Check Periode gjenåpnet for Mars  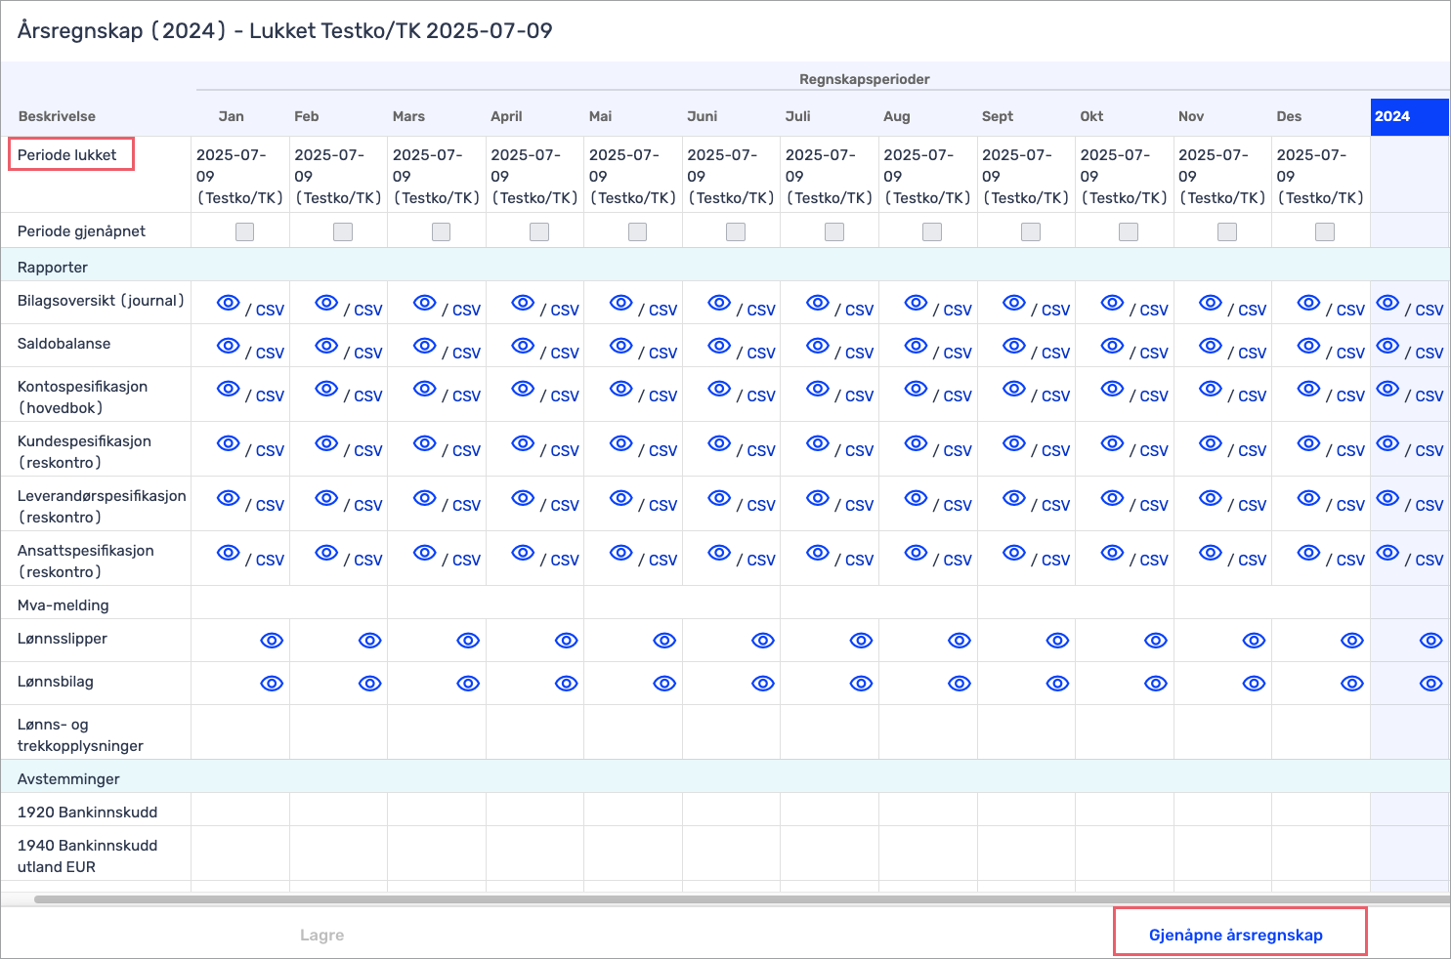pos(442,231)
